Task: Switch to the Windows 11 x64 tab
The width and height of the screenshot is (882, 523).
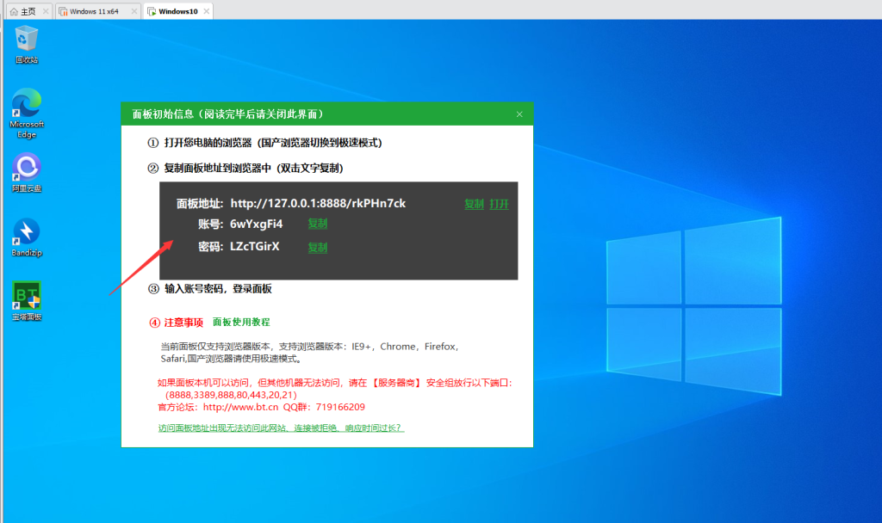Action: tap(93, 11)
